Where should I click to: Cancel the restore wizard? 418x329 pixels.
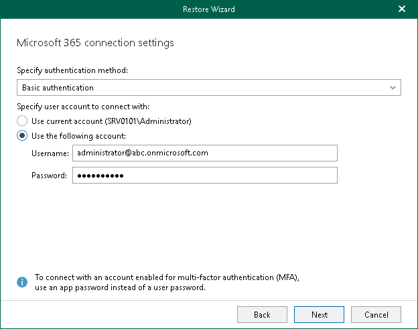376,314
